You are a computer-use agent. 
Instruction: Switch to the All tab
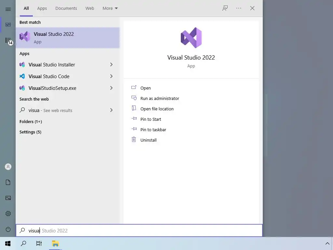(26, 8)
